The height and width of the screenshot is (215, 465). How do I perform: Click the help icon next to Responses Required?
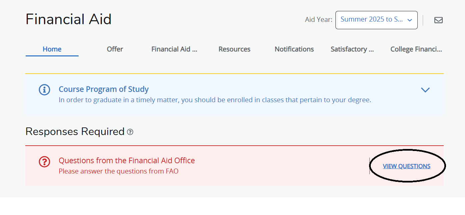pyautogui.click(x=130, y=132)
